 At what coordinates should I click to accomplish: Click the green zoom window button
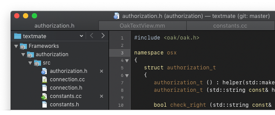click(34, 16)
